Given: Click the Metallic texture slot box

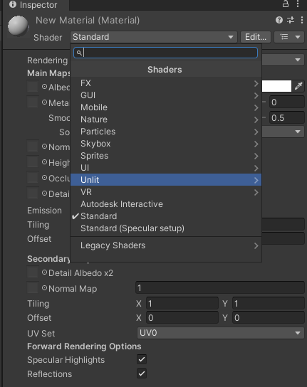Looking at the screenshot, I should tap(33, 102).
